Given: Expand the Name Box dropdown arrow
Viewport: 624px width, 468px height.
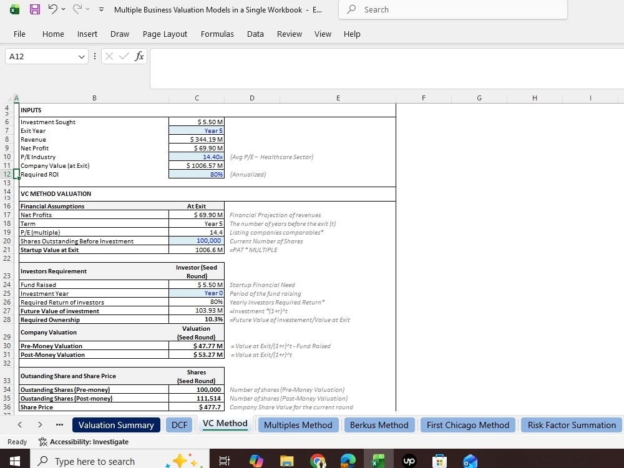Looking at the screenshot, I should tap(82, 57).
